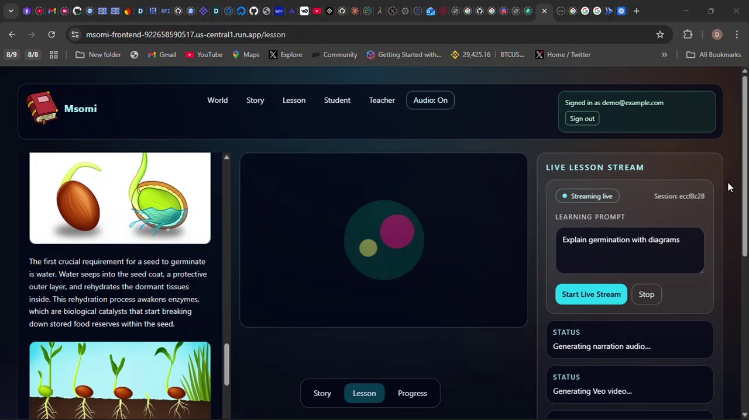Open the tab search dropdown arrow

tap(11, 11)
